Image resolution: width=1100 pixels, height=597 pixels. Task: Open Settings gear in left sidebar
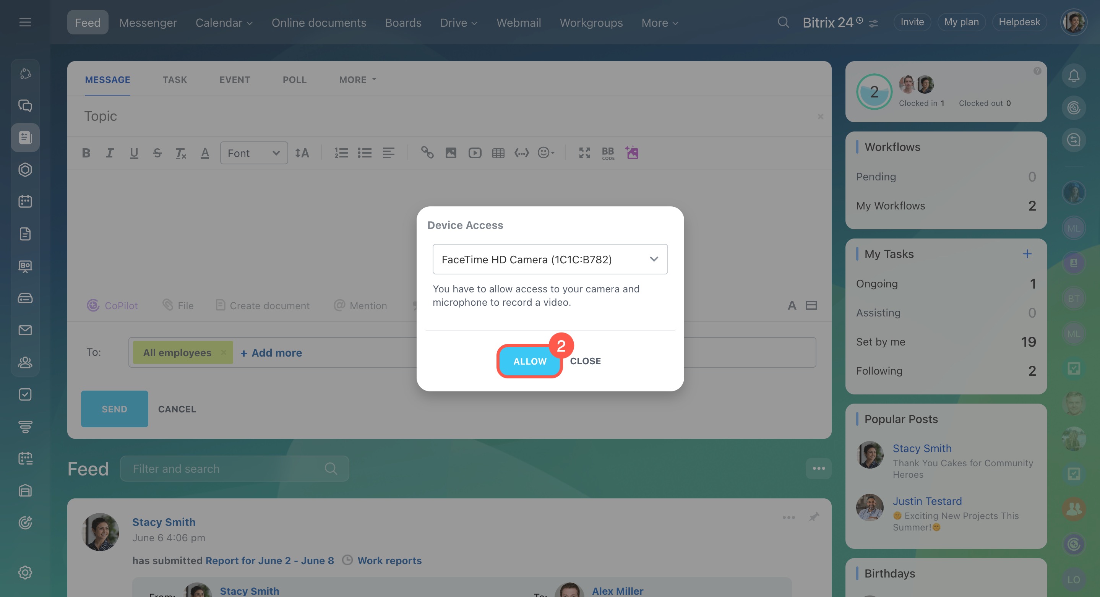click(25, 572)
